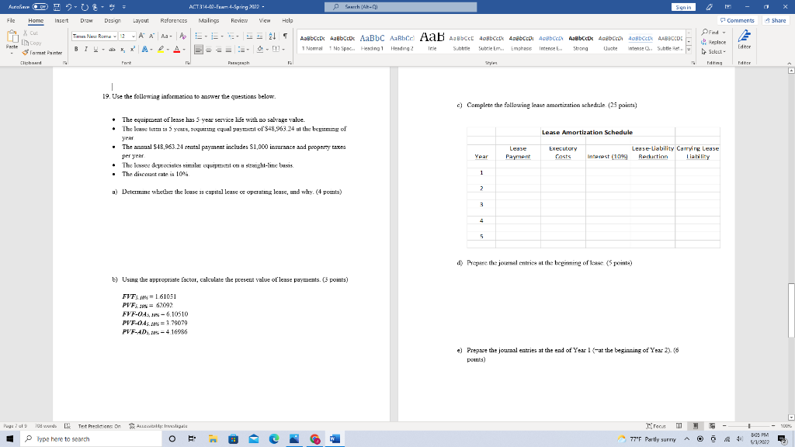
Task: Increase font size with the grow font icon
Action: 142,36
